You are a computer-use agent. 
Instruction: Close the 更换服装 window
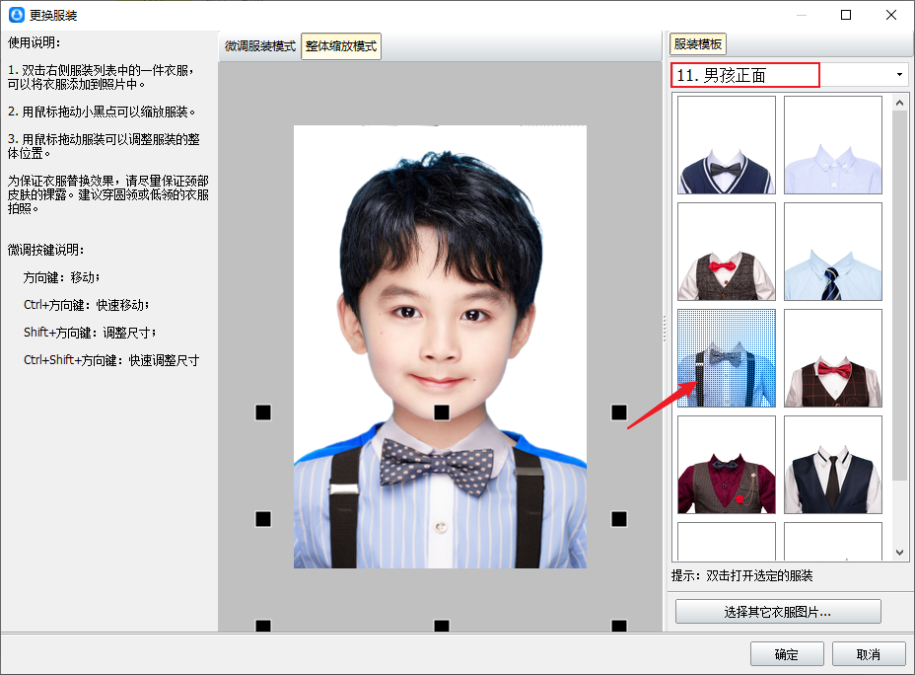[x=891, y=15]
